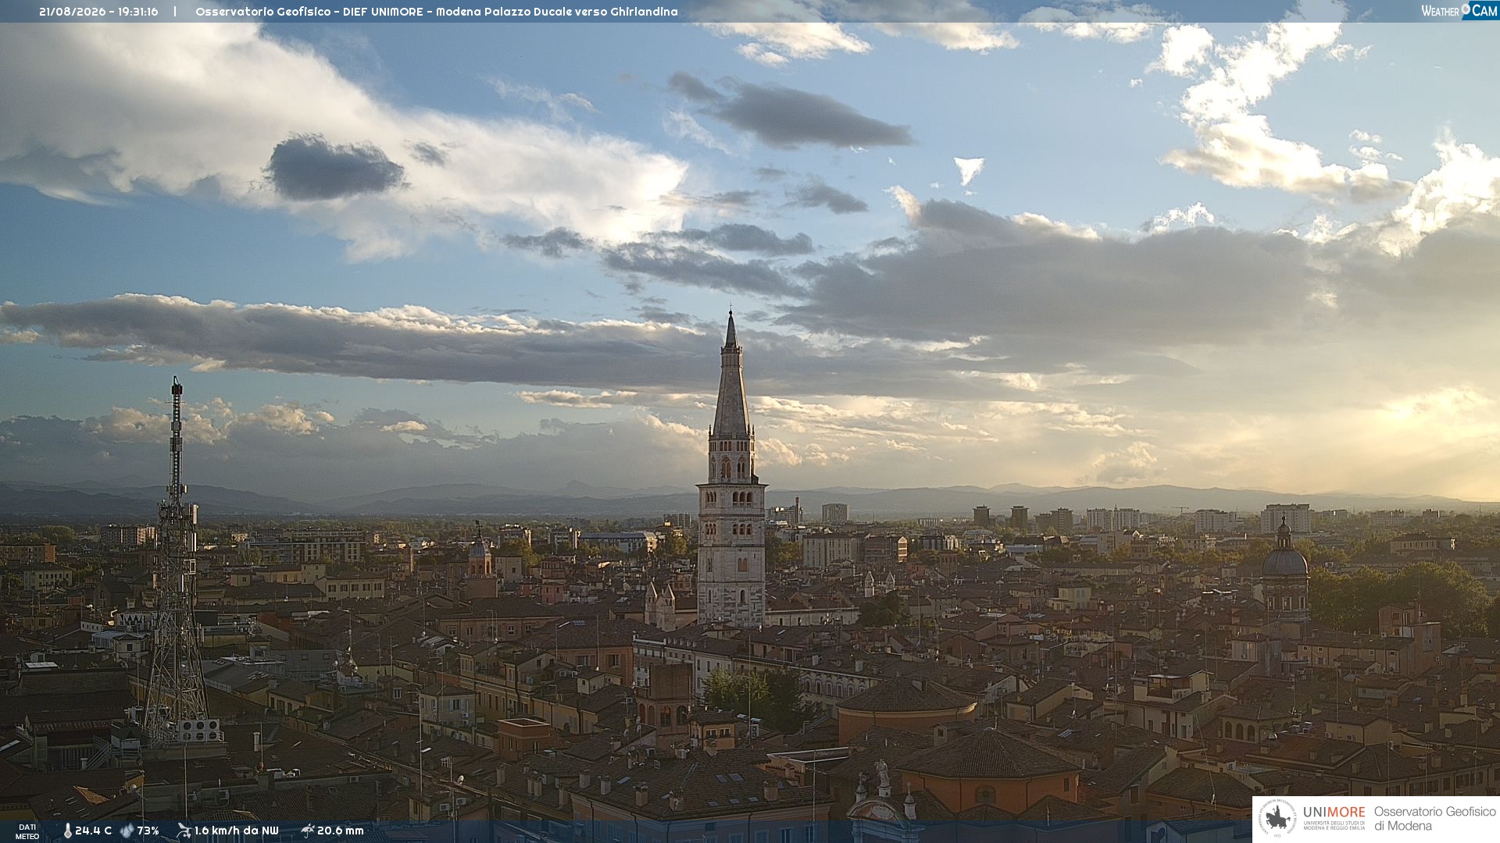Click the Osservatorio Geofisico di Modena text
1500x843 pixels.
tap(1434, 819)
